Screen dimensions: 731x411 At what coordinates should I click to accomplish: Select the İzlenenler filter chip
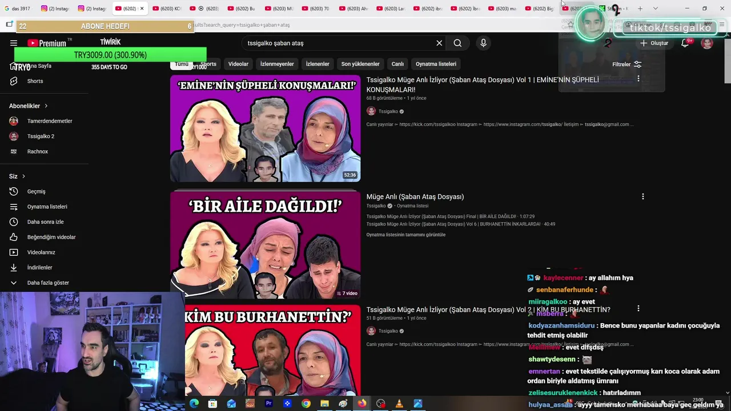[318, 64]
